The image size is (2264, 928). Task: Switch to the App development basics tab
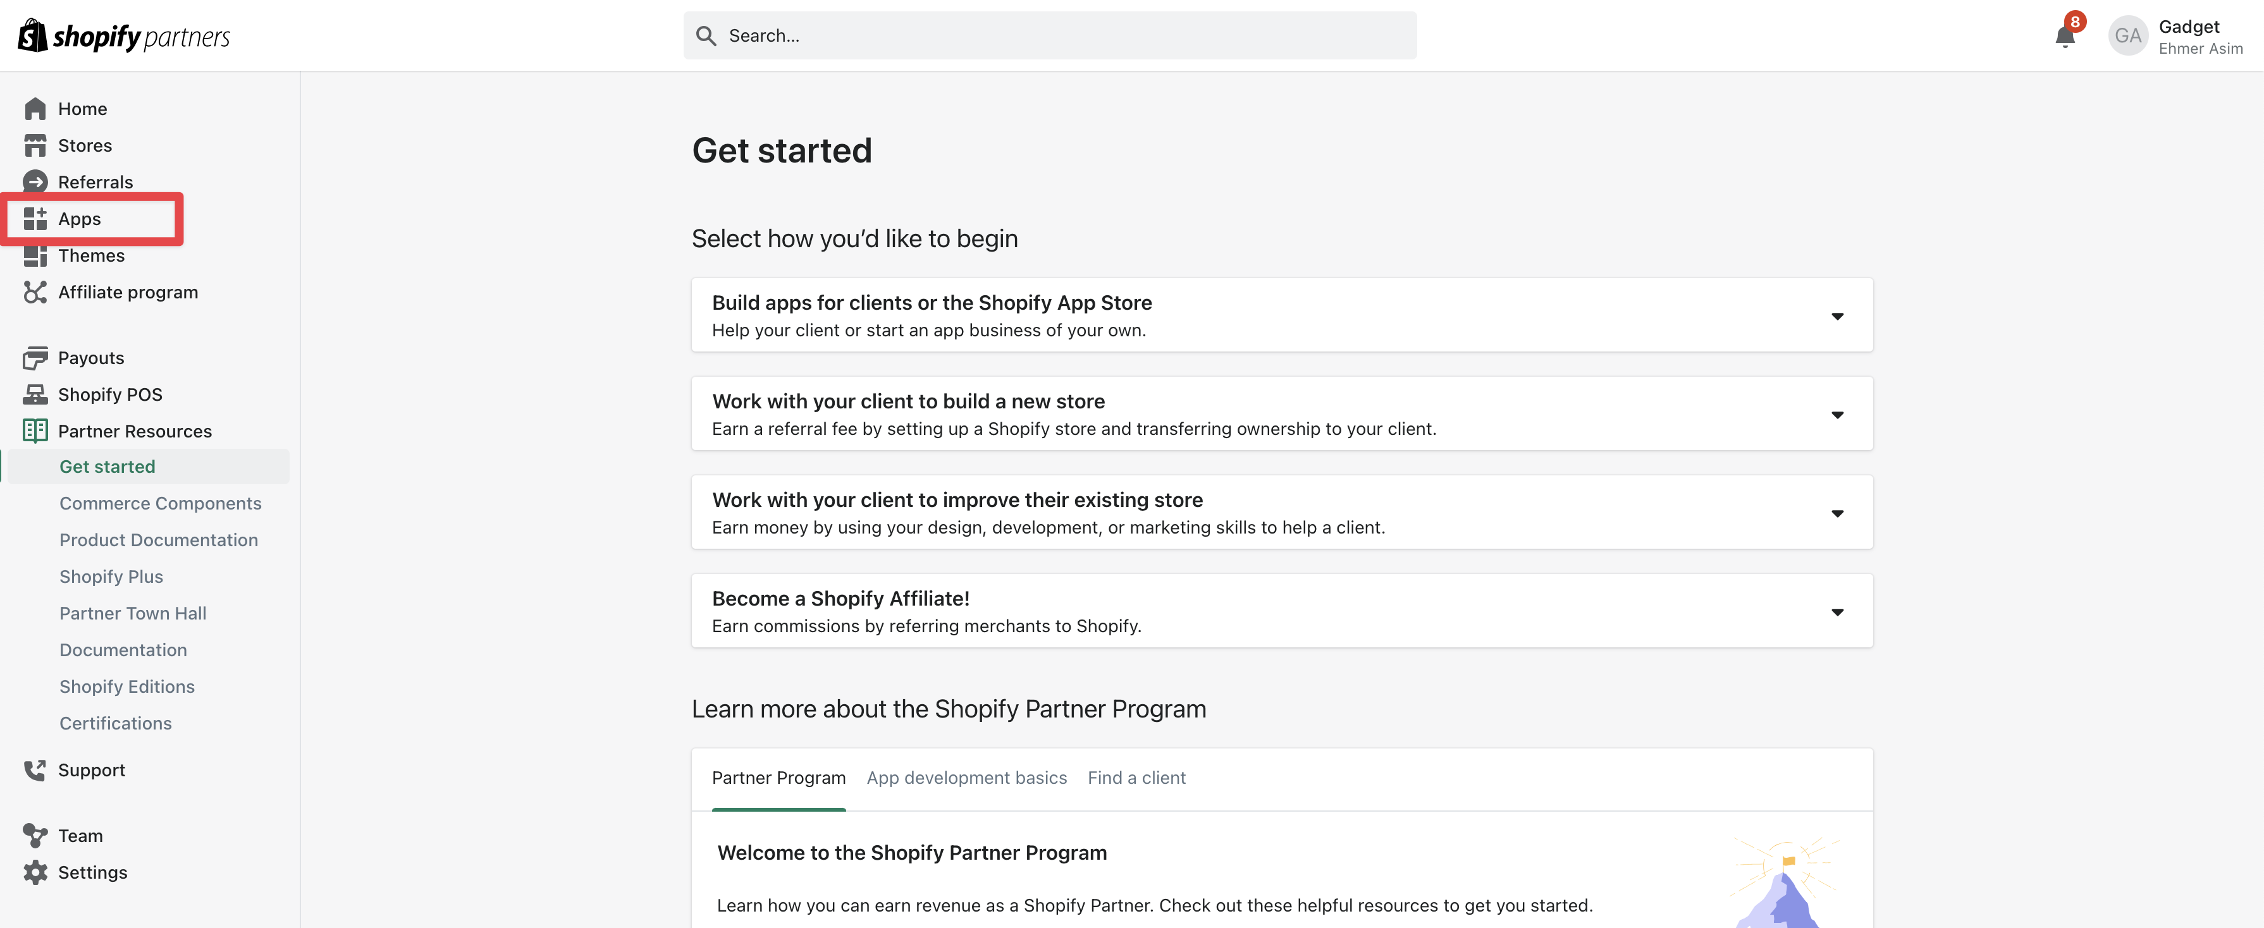coord(966,778)
